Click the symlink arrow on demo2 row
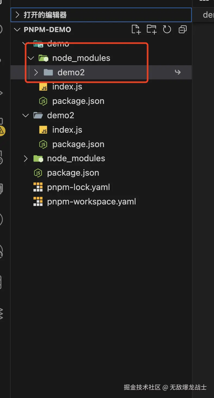The height and width of the screenshot is (398, 214). click(178, 72)
